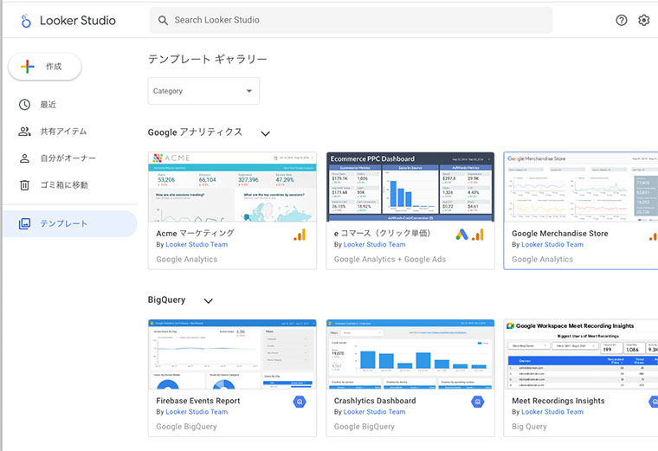658x451 pixels.
Task: Open the settings gear icon
Action: click(644, 20)
